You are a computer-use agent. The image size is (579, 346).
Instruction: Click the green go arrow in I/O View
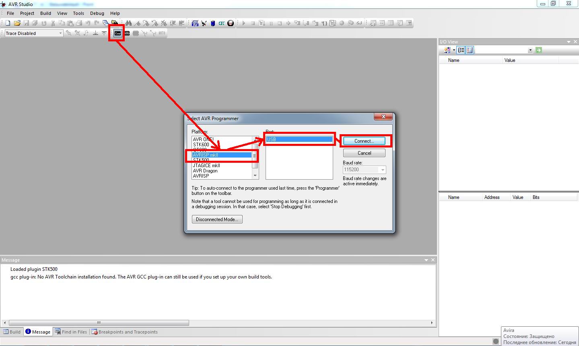539,50
